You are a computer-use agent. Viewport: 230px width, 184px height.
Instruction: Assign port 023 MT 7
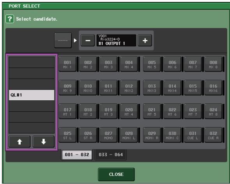coord(193,111)
